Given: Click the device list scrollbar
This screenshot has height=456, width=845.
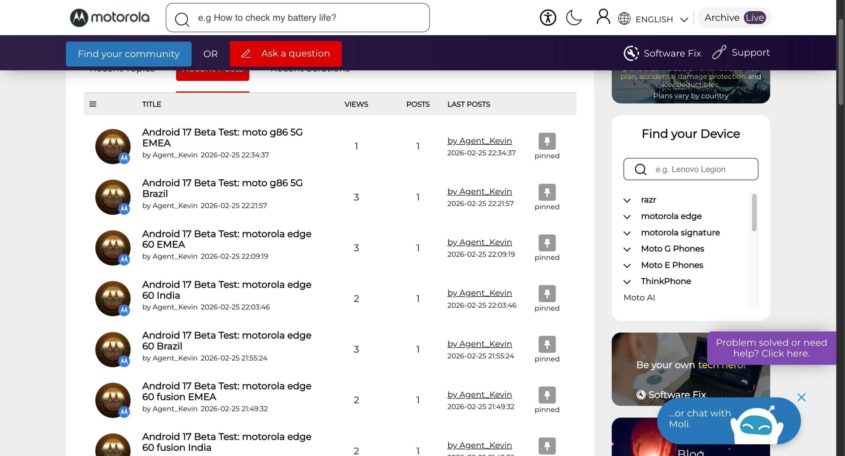Looking at the screenshot, I should point(754,213).
